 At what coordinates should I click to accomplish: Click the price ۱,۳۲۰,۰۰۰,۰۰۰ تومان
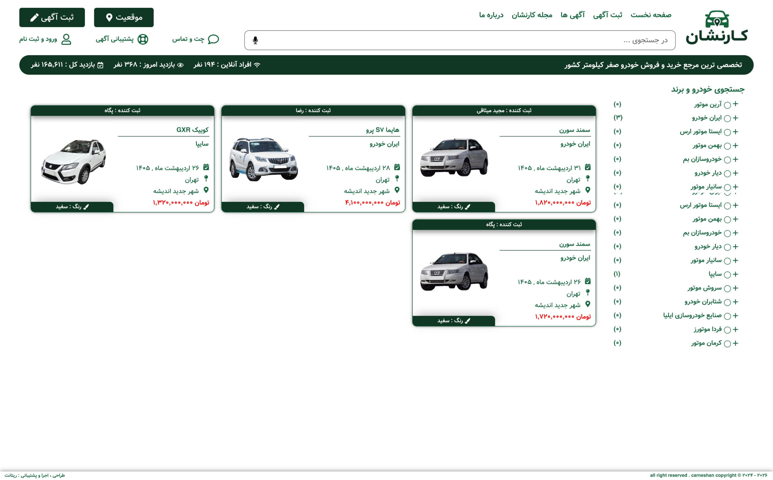(x=181, y=202)
